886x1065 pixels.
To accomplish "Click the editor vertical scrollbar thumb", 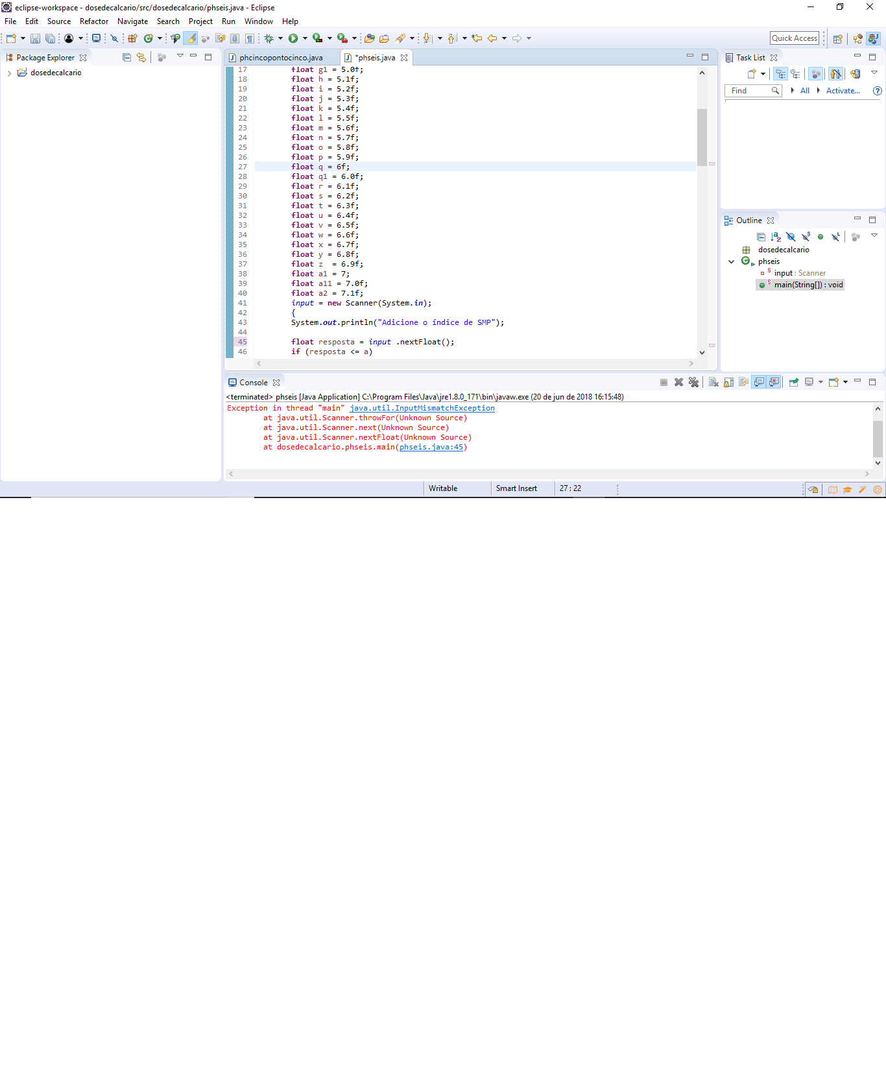I will click(702, 137).
